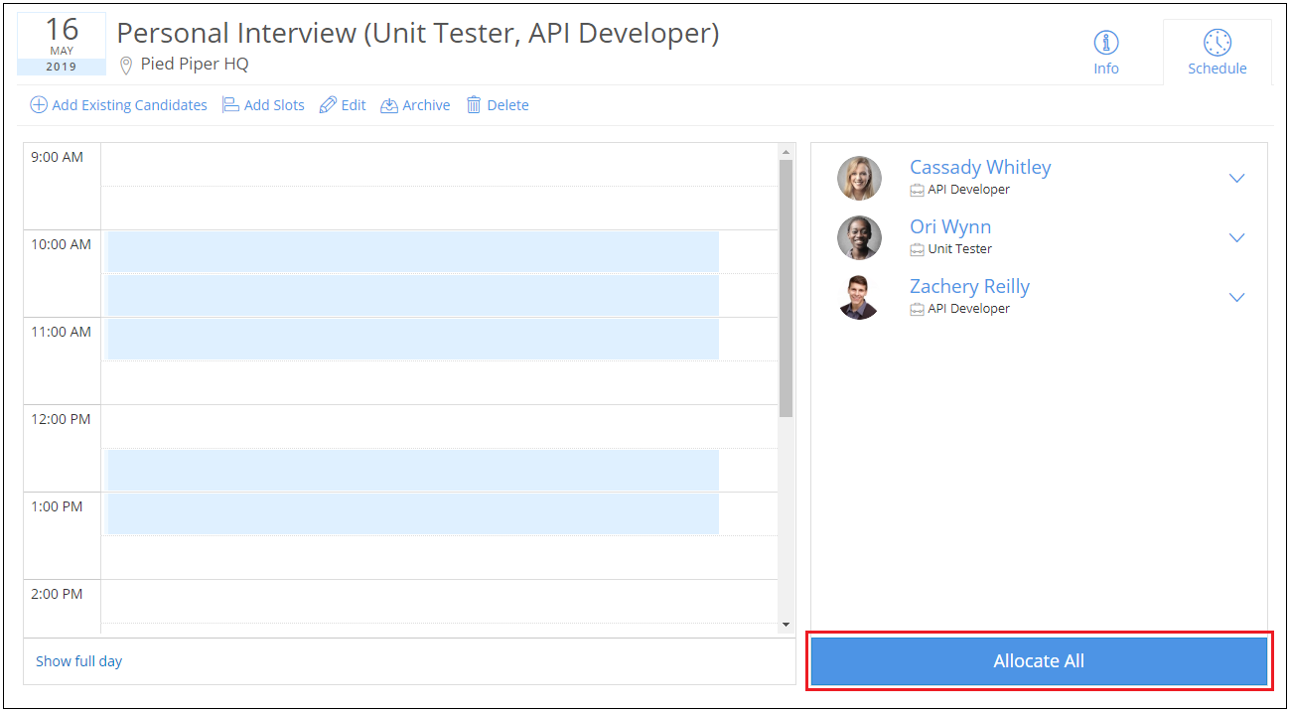Click the Info circle icon
1290x712 pixels.
[1105, 43]
